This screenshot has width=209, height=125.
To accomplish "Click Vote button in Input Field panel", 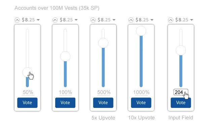I will pyautogui.click(x=181, y=103).
